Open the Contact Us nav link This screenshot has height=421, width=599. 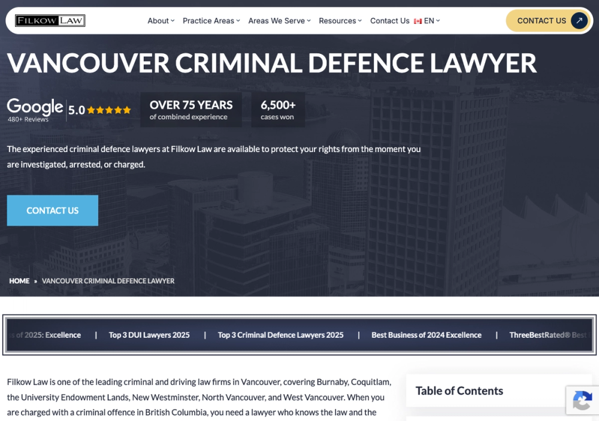click(390, 21)
